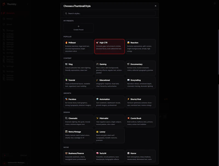Image resolution: width=219 pixels, height=166 pixels.
Task: Click the Tutorial books icon
Action: point(66,80)
